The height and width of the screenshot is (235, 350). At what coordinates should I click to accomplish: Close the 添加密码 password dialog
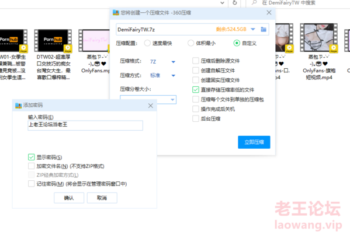point(151,106)
